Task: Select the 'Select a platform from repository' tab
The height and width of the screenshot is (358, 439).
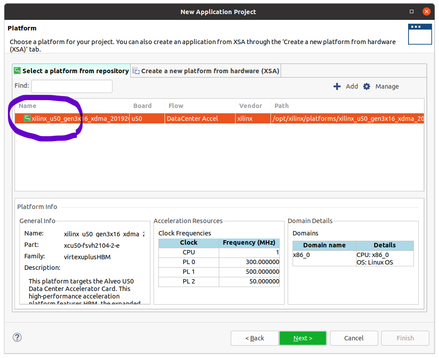Action: click(x=75, y=71)
